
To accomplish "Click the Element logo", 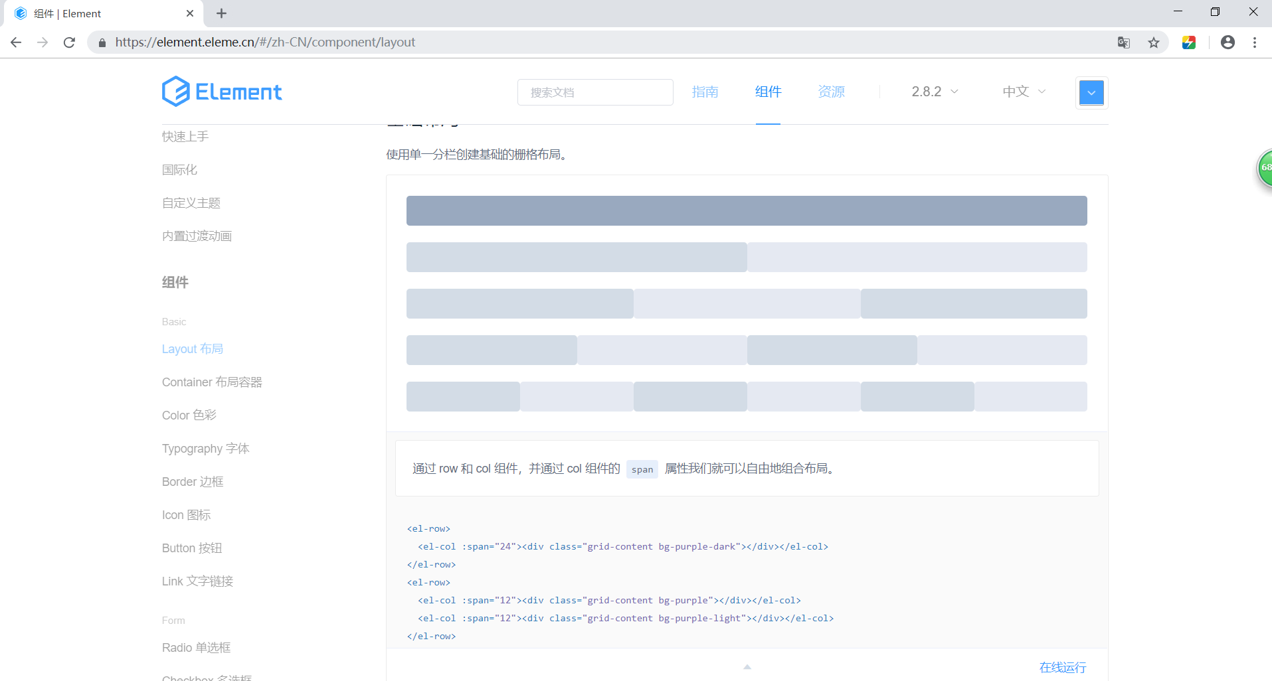I will [x=222, y=92].
